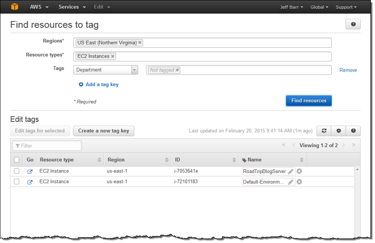Toggle the select-all checkbox in table header
Image resolution: width=375 pixels, height=243 pixels.
(16, 160)
